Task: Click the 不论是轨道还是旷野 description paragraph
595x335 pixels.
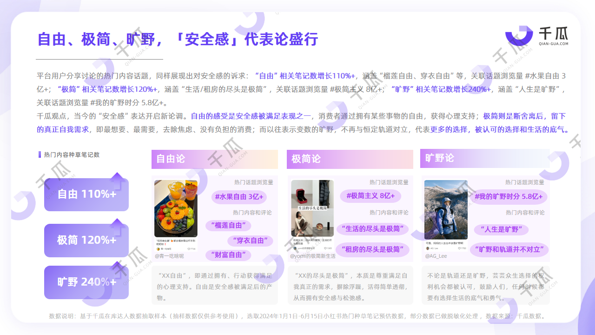Action: tap(485, 287)
